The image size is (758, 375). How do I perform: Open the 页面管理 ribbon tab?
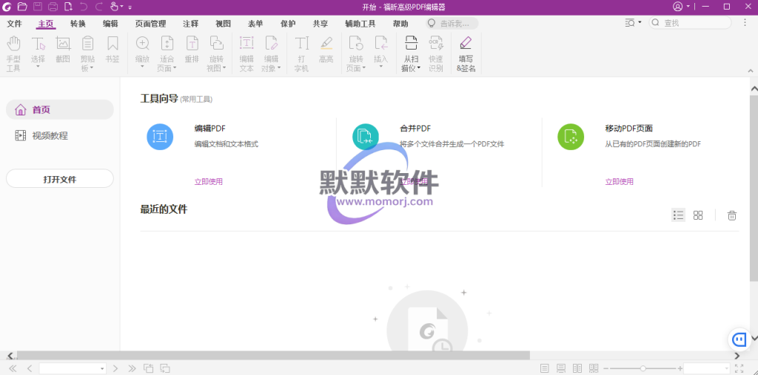[x=150, y=24]
